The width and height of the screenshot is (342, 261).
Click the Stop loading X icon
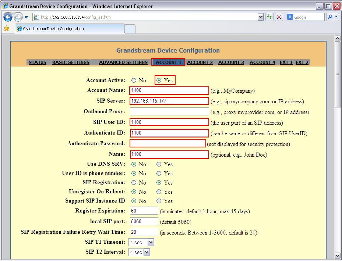pos(279,17)
